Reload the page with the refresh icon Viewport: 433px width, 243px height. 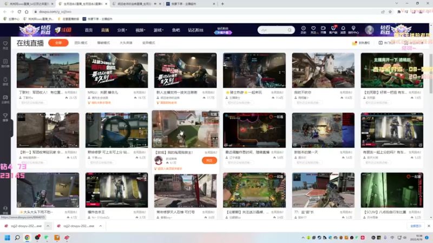(19, 11)
